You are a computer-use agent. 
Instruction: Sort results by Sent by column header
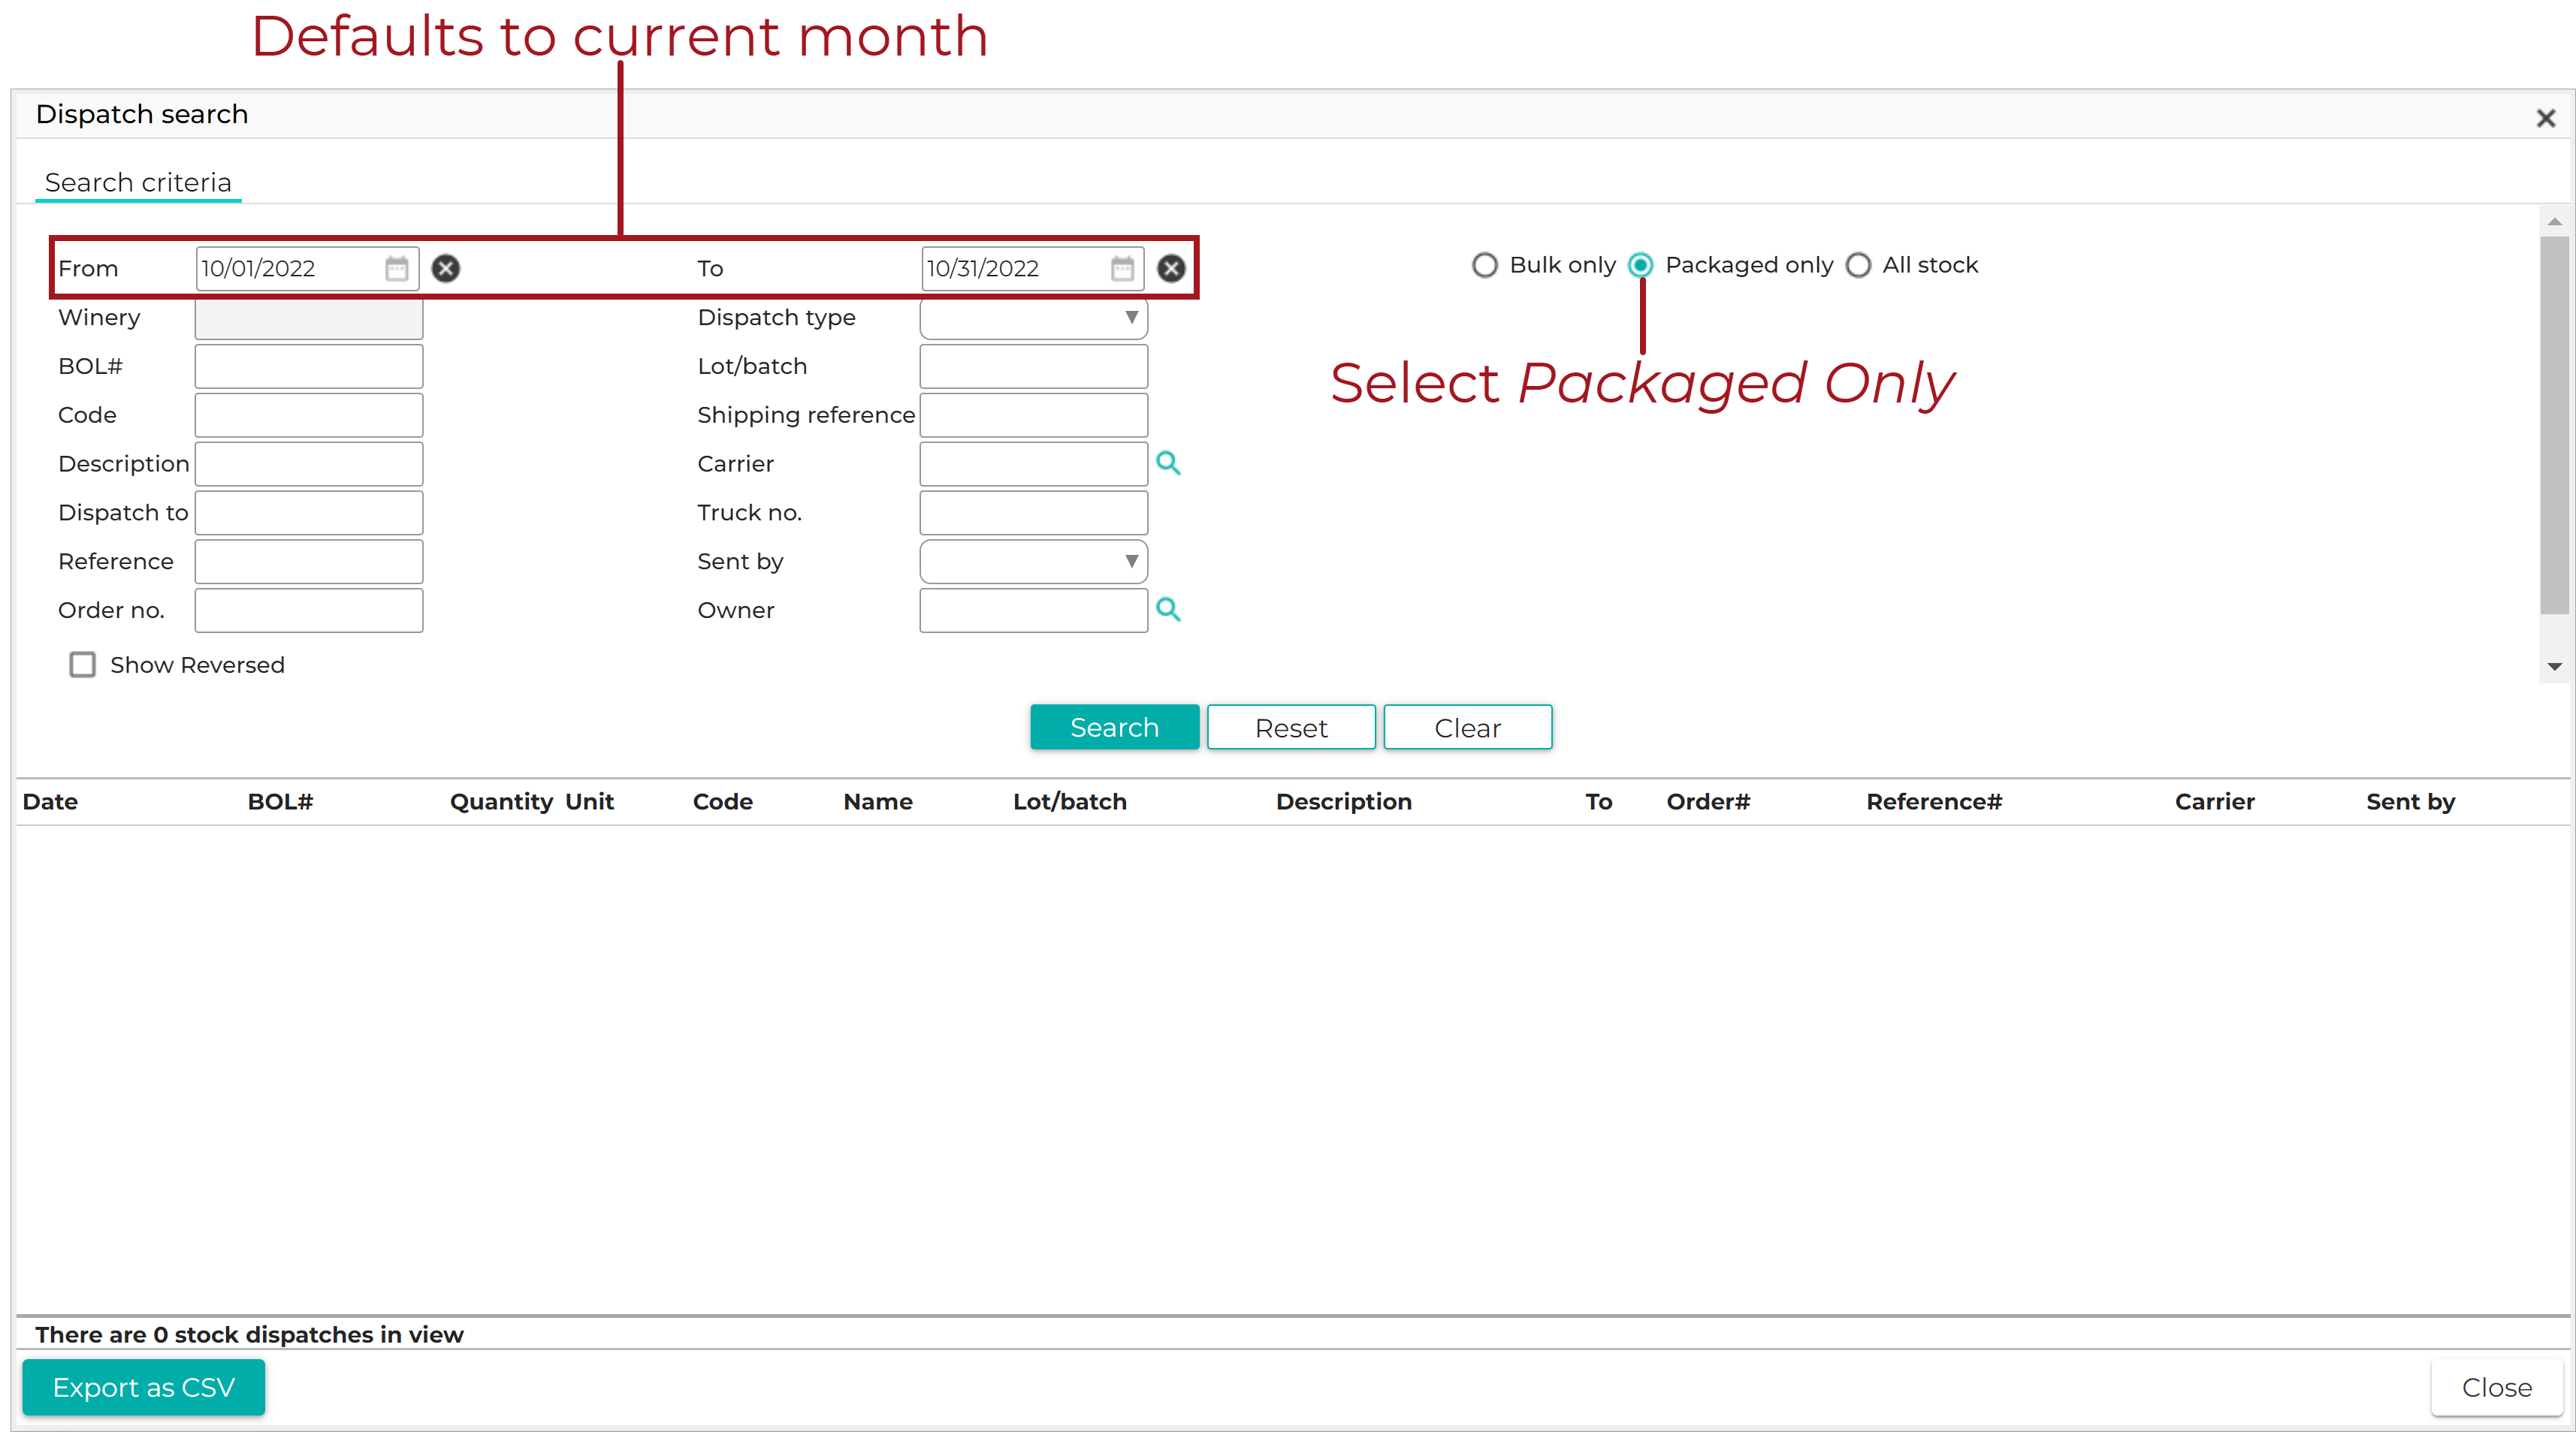(x=2410, y=801)
